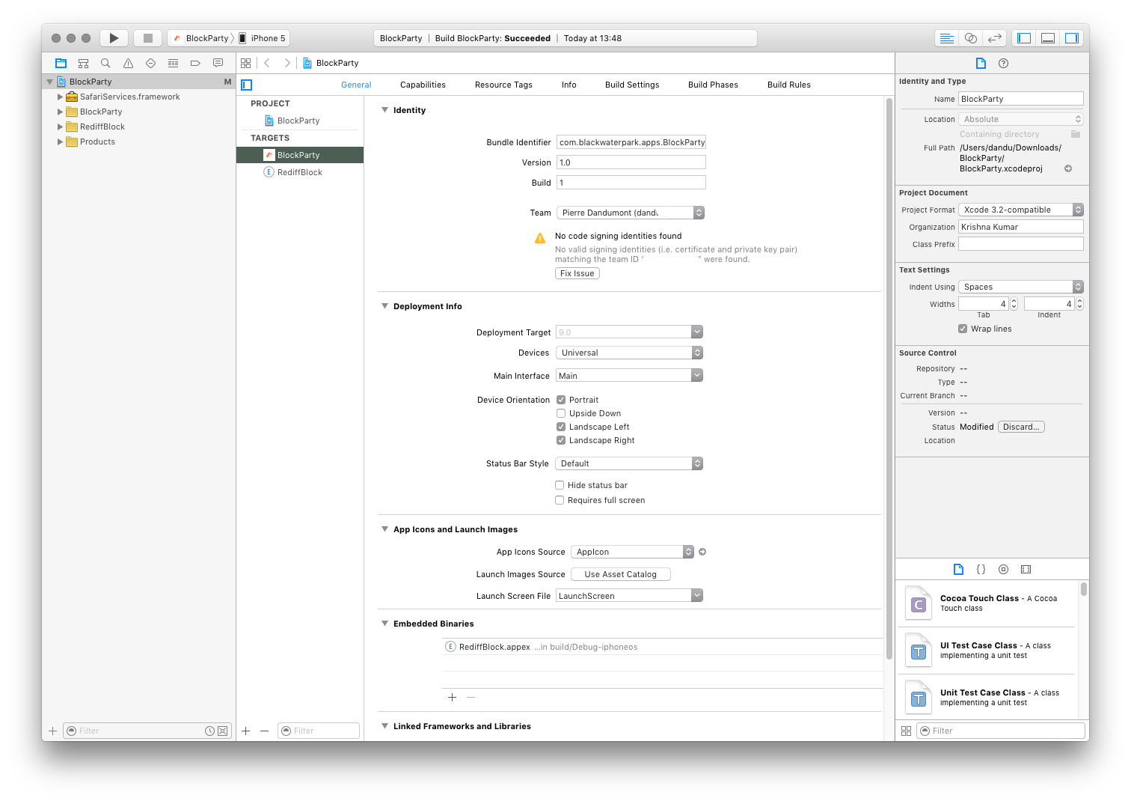Viewport: 1131px width, 801px height.
Task: Click the Discard... source control button
Action: pos(1021,427)
